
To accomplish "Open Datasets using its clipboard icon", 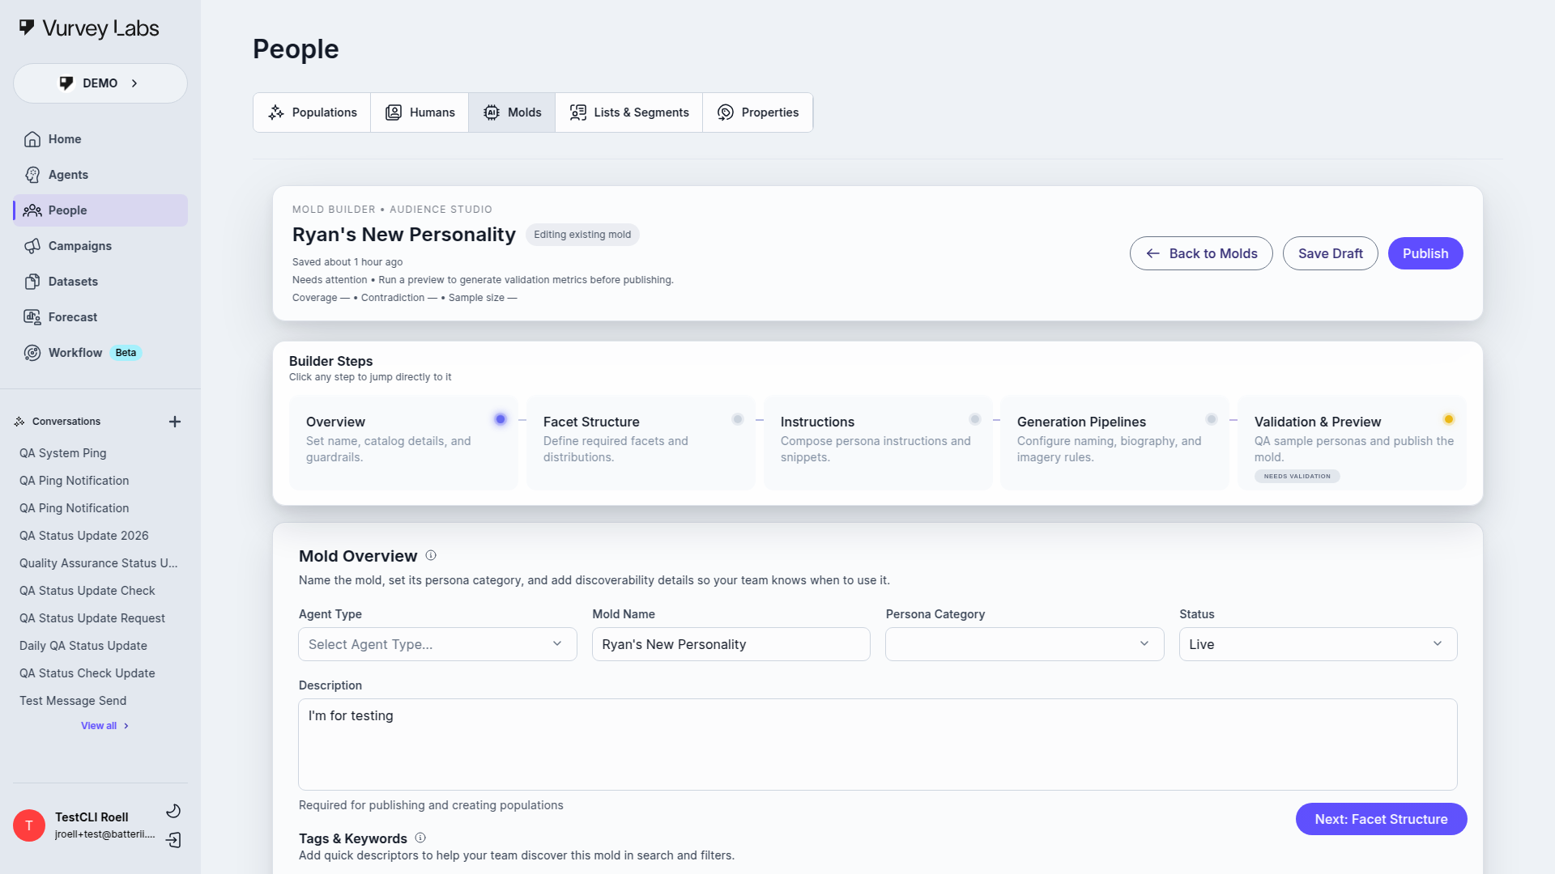I will click(32, 282).
